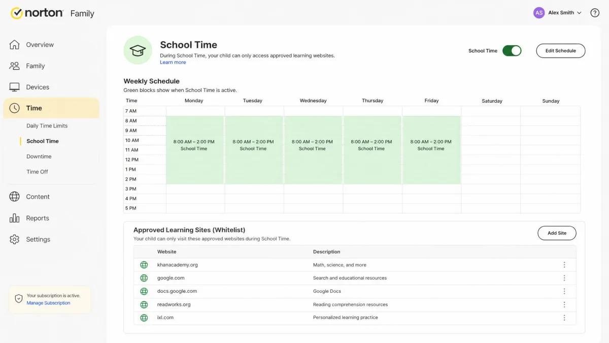This screenshot has height=343, width=609.
Task: Open the Time Off submenu item
Action: (x=37, y=172)
